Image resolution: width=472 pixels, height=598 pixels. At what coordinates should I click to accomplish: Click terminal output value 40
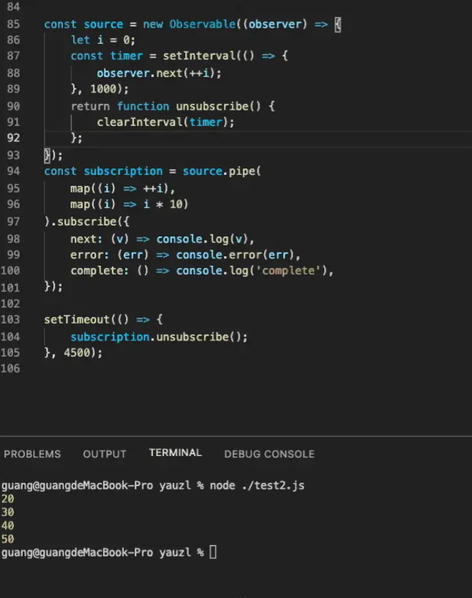click(7, 526)
